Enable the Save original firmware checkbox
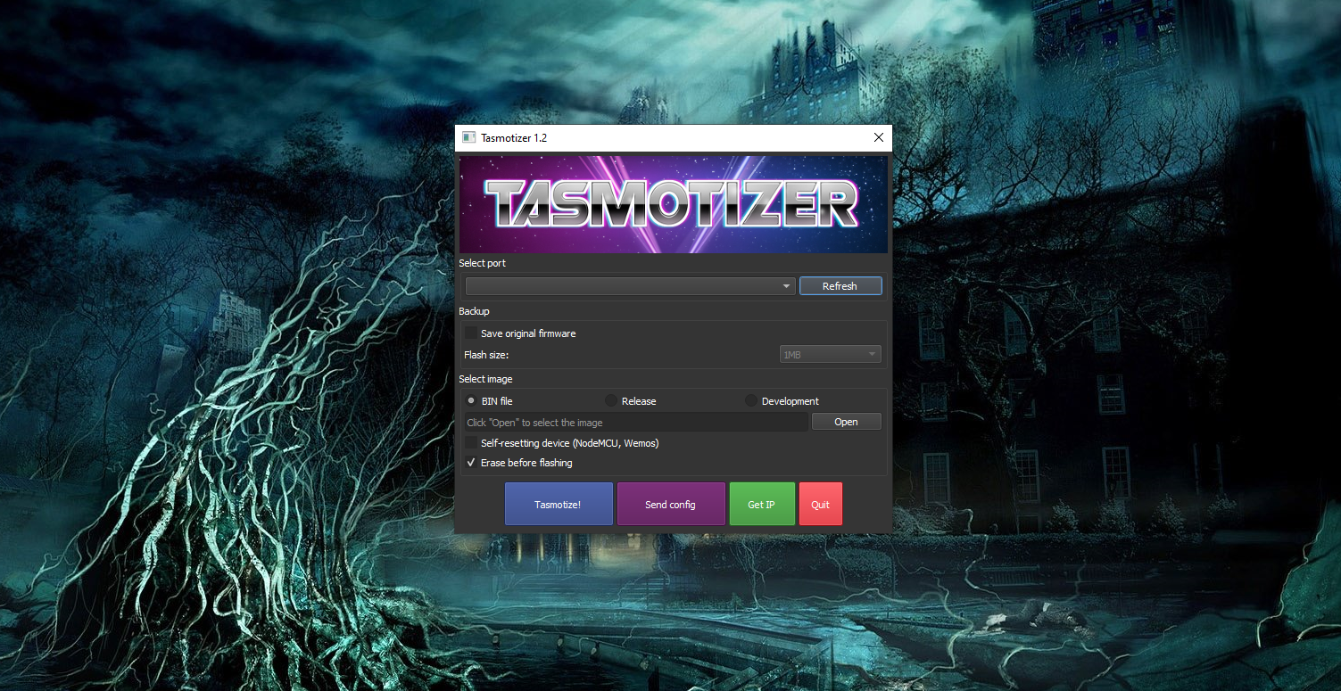The width and height of the screenshot is (1341, 691). point(470,333)
